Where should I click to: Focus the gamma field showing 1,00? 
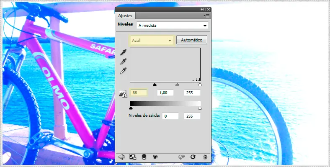(x=165, y=92)
